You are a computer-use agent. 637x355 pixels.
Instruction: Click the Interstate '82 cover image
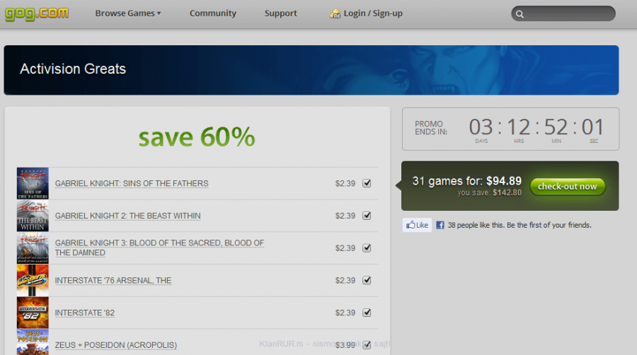[x=33, y=313]
